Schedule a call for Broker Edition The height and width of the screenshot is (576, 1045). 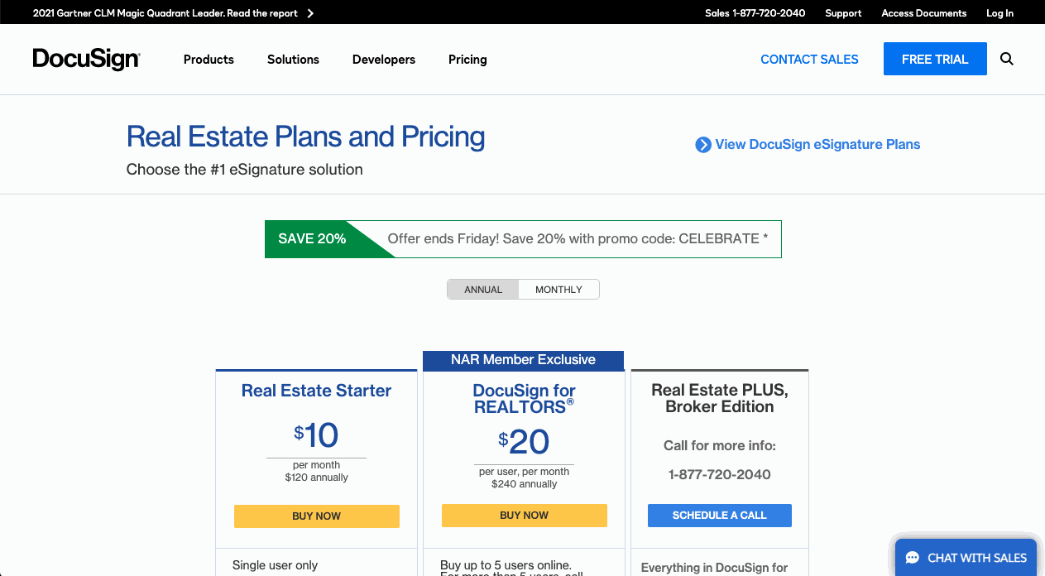pyautogui.click(x=719, y=515)
